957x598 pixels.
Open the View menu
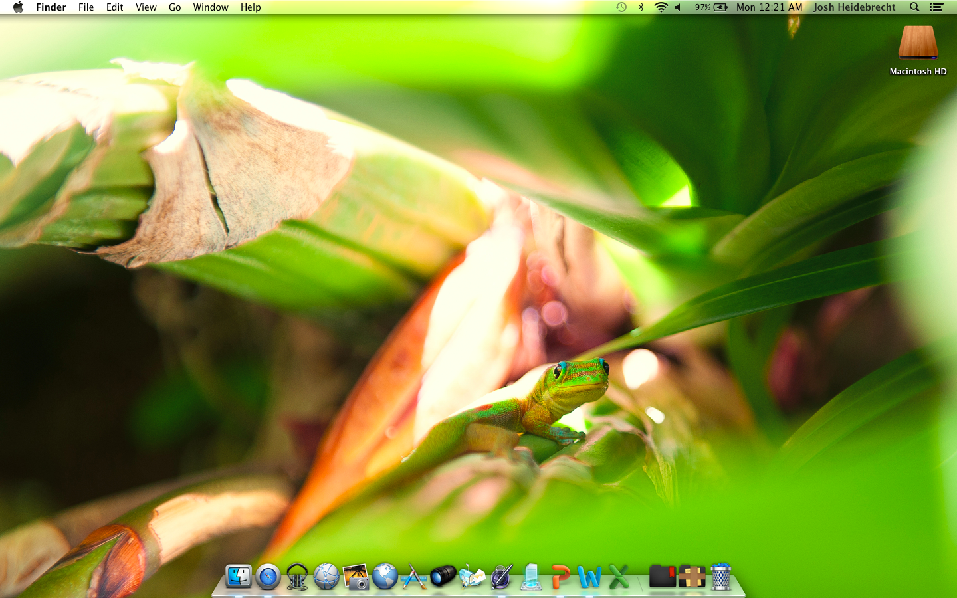click(146, 7)
